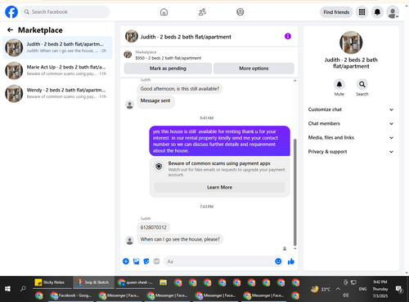Click the message "When can I go see the house, please?"

180,239
